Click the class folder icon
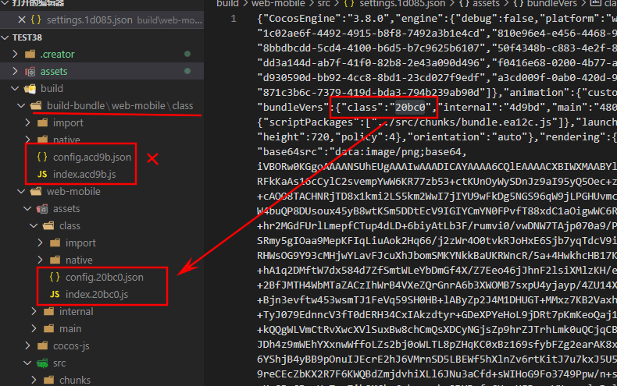The height and width of the screenshot is (386, 617). pos(48,225)
